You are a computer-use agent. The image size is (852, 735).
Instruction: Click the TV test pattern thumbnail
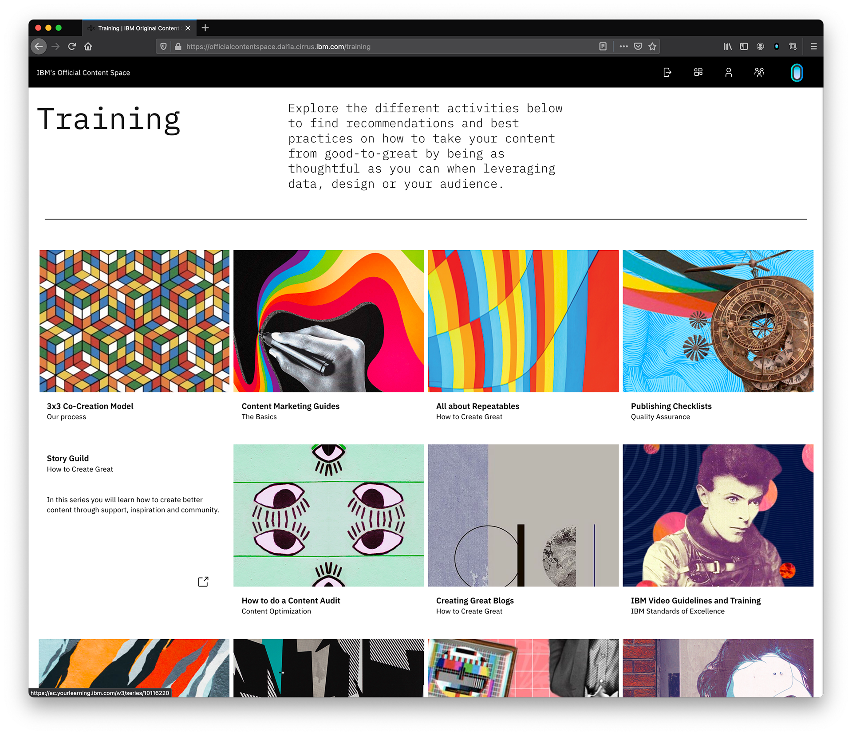[523, 668]
